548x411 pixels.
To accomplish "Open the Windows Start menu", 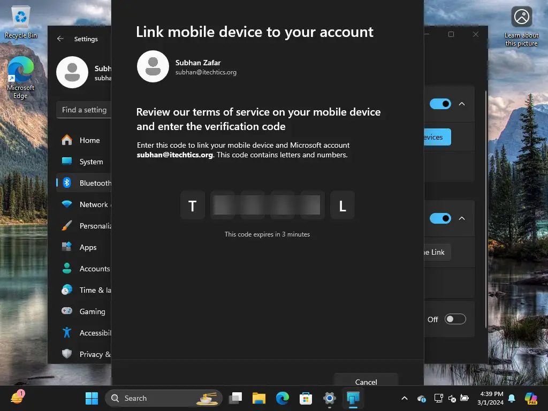I will coord(92,398).
